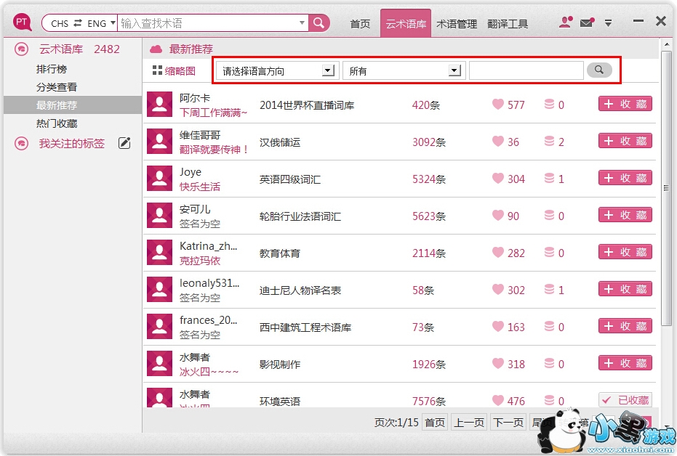Click the grey filter search button
Image resolution: width=677 pixels, height=456 pixels.
coord(599,70)
